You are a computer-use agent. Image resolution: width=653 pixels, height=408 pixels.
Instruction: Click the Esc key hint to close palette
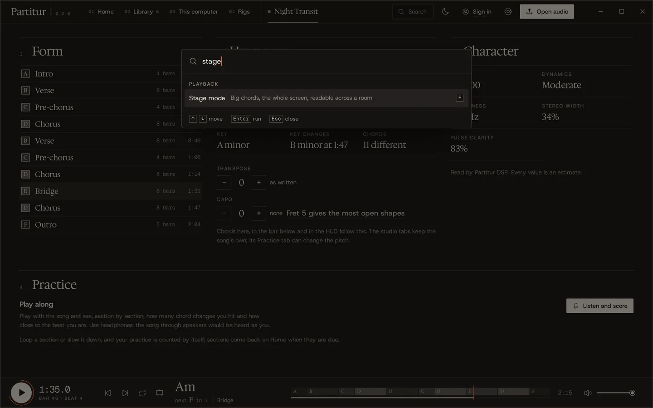[276, 119]
